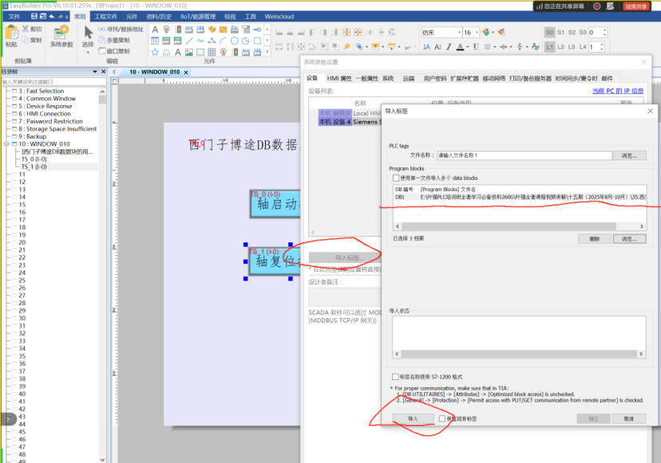Click the 当前 PC 的 IP 信息 link
Viewport: 661px width, 463px height.
coord(618,91)
